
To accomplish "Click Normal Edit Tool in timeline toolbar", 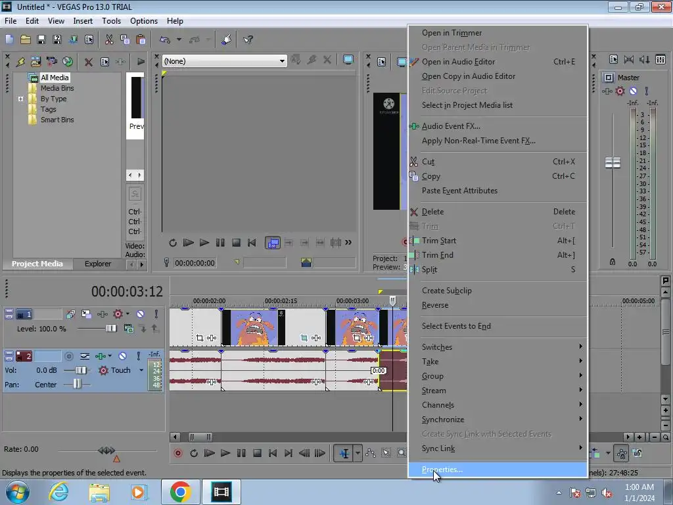I will point(344,453).
